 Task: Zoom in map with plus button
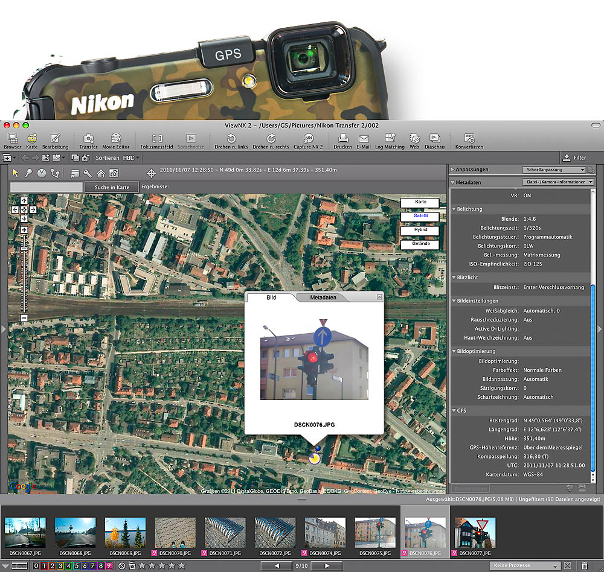coord(24,230)
